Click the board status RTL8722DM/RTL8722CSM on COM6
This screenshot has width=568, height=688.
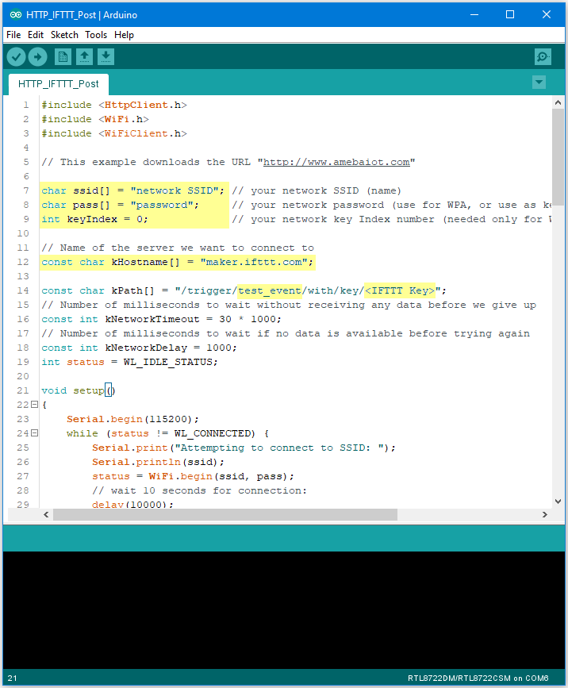click(478, 678)
